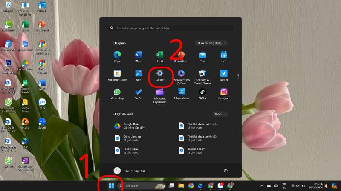Open OneDrive cloud tray icon

click(x=269, y=186)
